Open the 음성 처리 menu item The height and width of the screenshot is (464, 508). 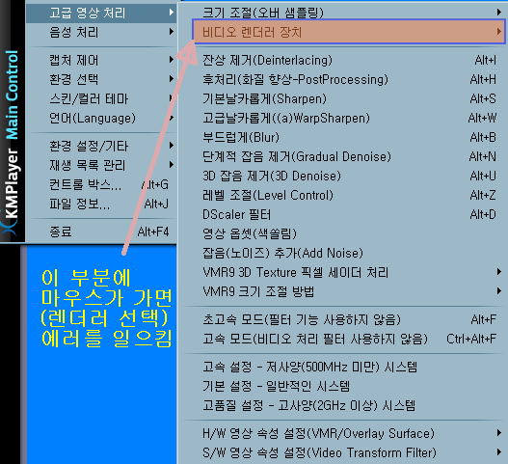tap(101, 32)
